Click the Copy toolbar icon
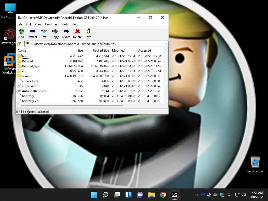Viewport: 268px width, 201px height. coord(55,33)
